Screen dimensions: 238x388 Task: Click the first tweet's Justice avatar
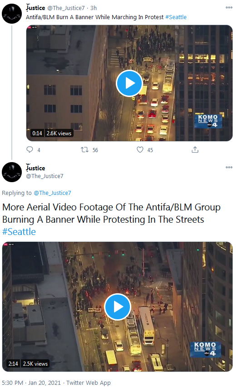[x=12, y=14]
